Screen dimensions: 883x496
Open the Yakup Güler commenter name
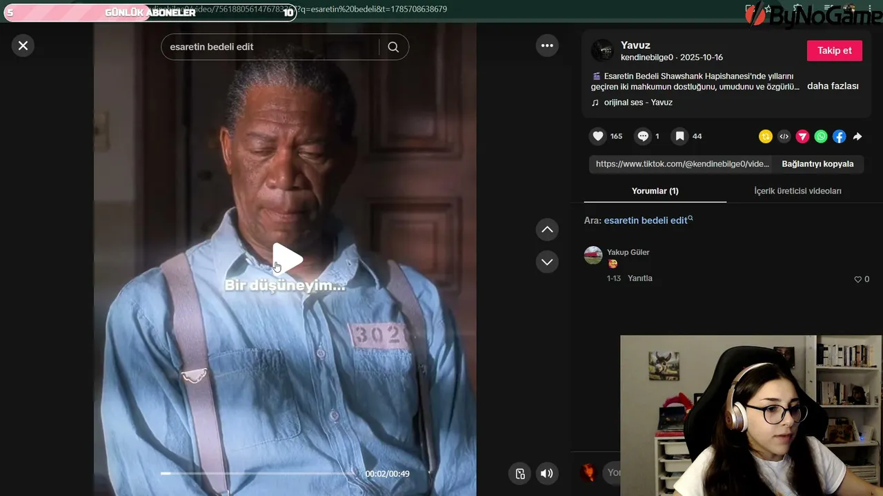tap(628, 252)
